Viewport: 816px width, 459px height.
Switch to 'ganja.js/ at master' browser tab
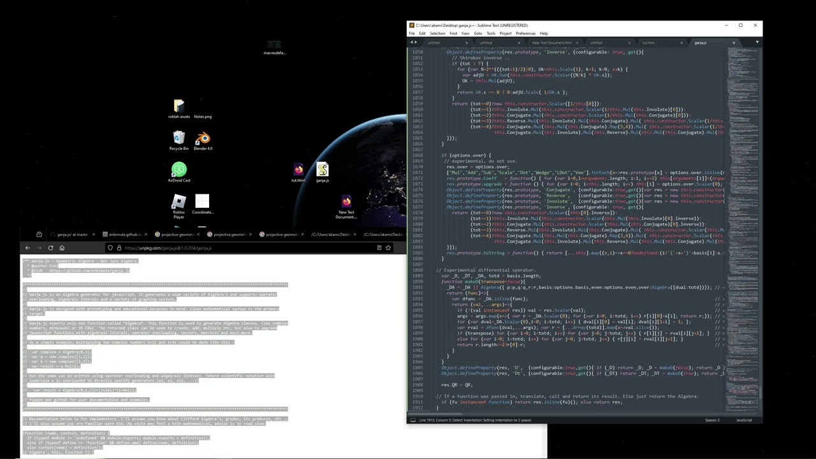(x=72, y=235)
